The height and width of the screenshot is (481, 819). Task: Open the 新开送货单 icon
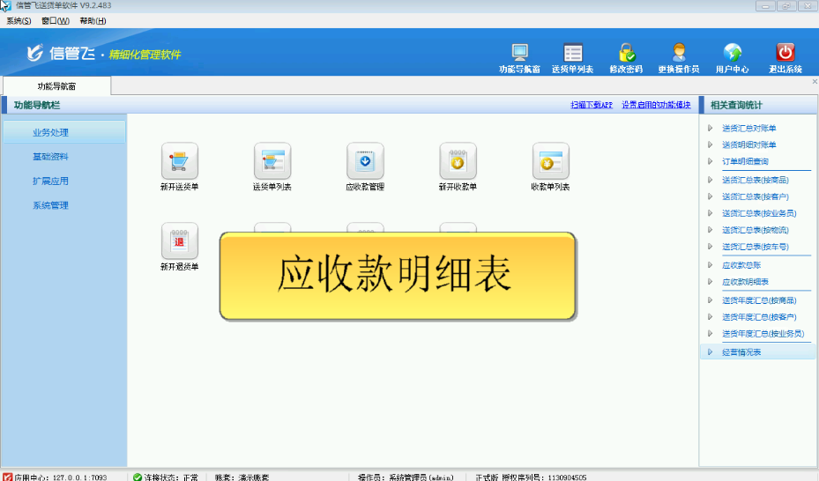click(179, 161)
